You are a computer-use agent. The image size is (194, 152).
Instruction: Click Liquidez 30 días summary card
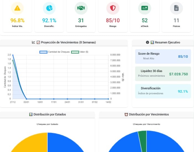pos(163,74)
